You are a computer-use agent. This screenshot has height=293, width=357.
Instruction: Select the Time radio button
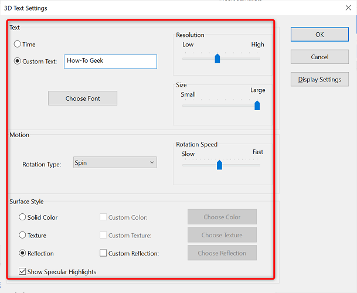point(18,45)
